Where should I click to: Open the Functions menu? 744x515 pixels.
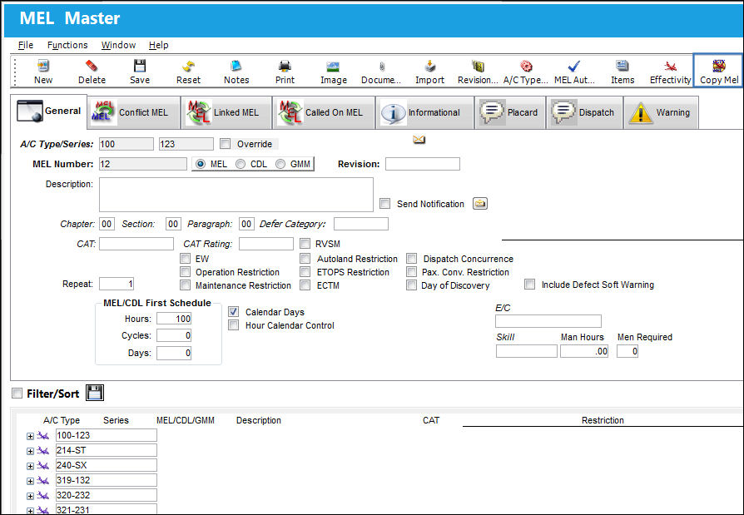[67, 45]
